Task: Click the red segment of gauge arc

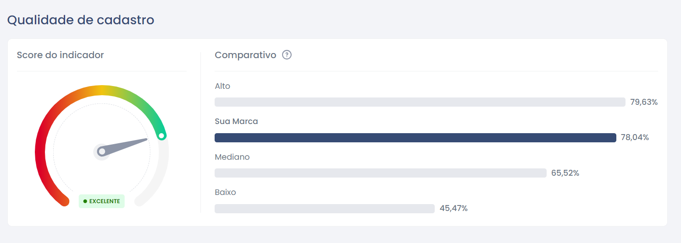Action: (x=40, y=151)
